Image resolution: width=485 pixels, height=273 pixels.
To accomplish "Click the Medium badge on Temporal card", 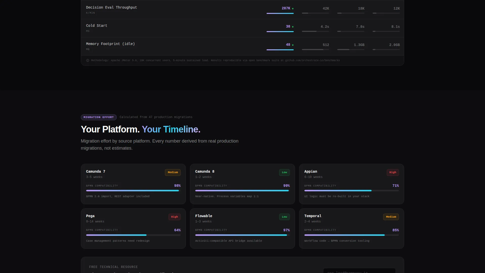I will click(x=391, y=217).
